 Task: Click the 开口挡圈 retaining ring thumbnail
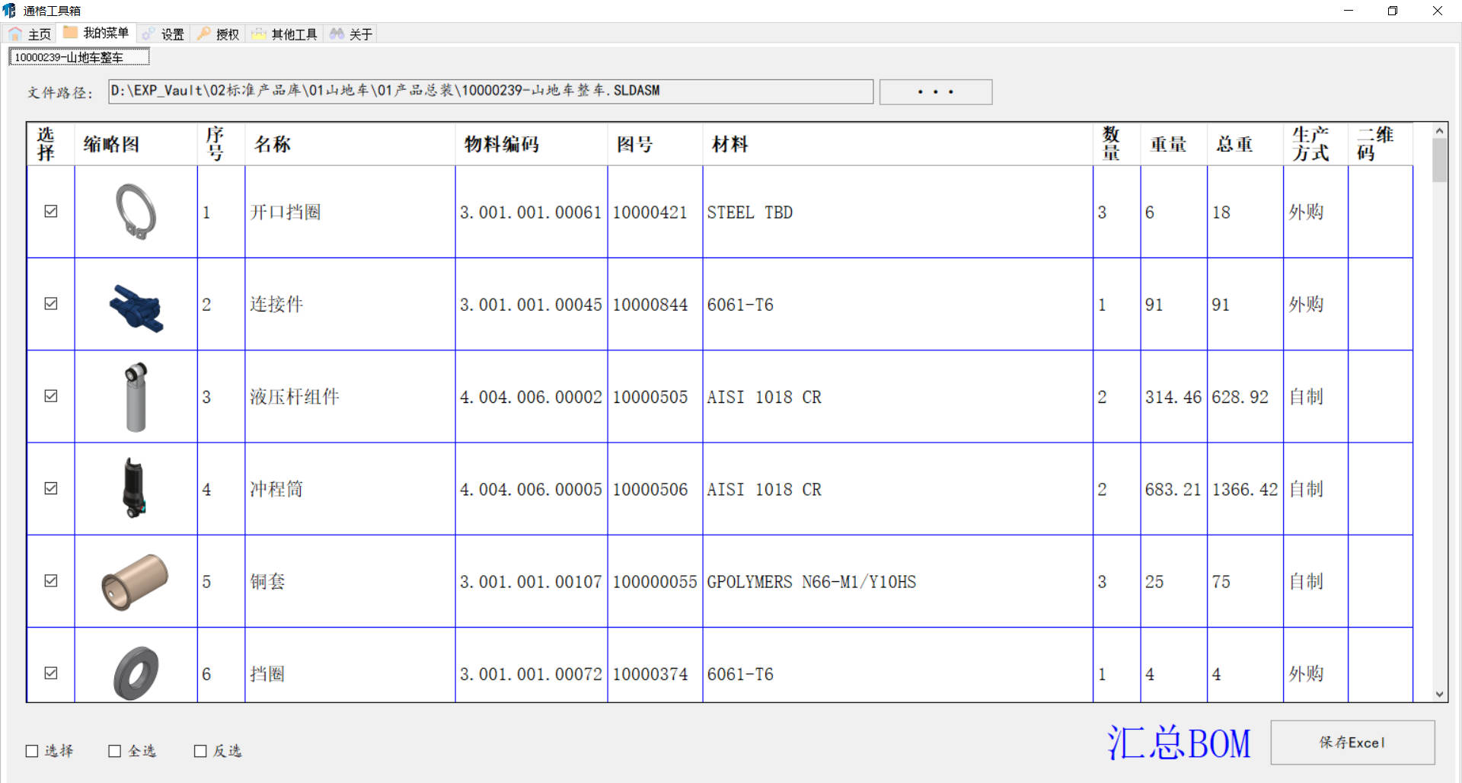(136, 212)
